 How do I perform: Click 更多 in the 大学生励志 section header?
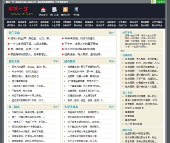[x=112, y=107]
